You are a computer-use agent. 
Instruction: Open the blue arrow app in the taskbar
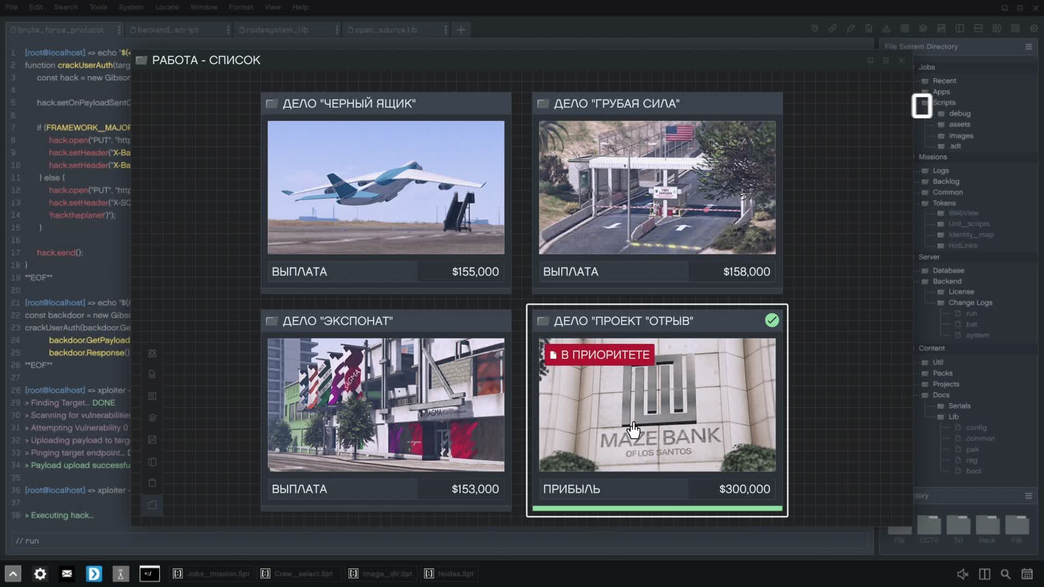pyautogui.click(x=94, y=573)
